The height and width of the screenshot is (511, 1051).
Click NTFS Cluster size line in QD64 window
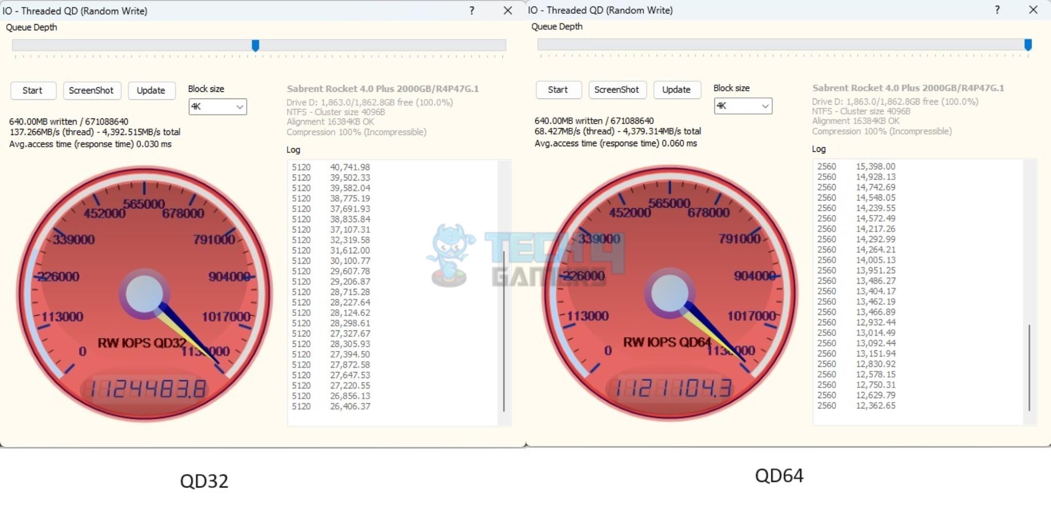click(861, 111)
